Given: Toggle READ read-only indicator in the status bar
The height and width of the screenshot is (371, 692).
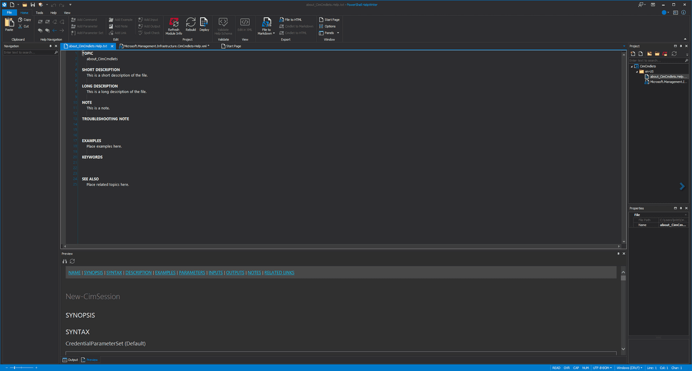Looking at the screenshot, I should pos(556,368).
